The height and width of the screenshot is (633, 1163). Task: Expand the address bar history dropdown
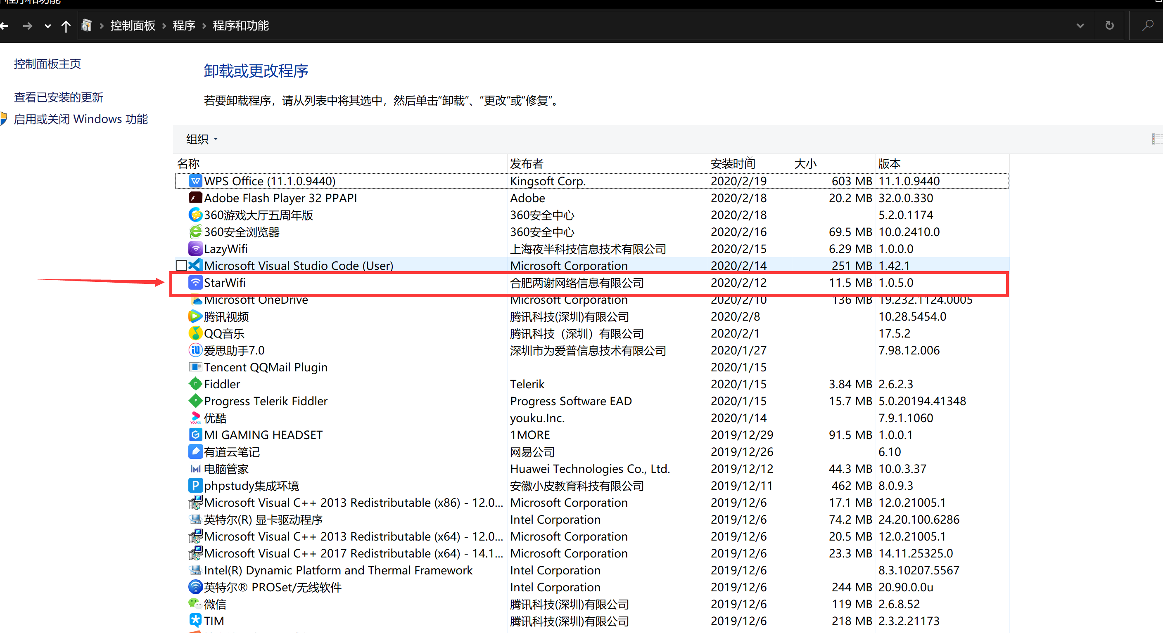coord(1080,26)
